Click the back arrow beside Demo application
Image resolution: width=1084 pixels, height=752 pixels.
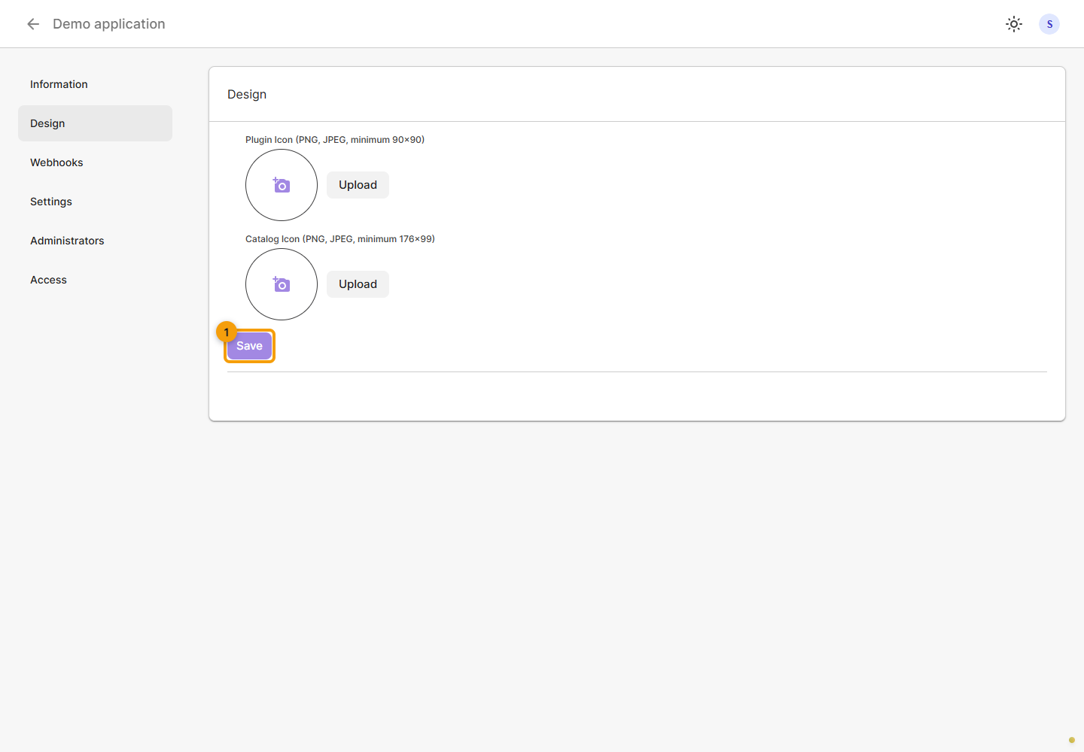(x=33, y=24)
